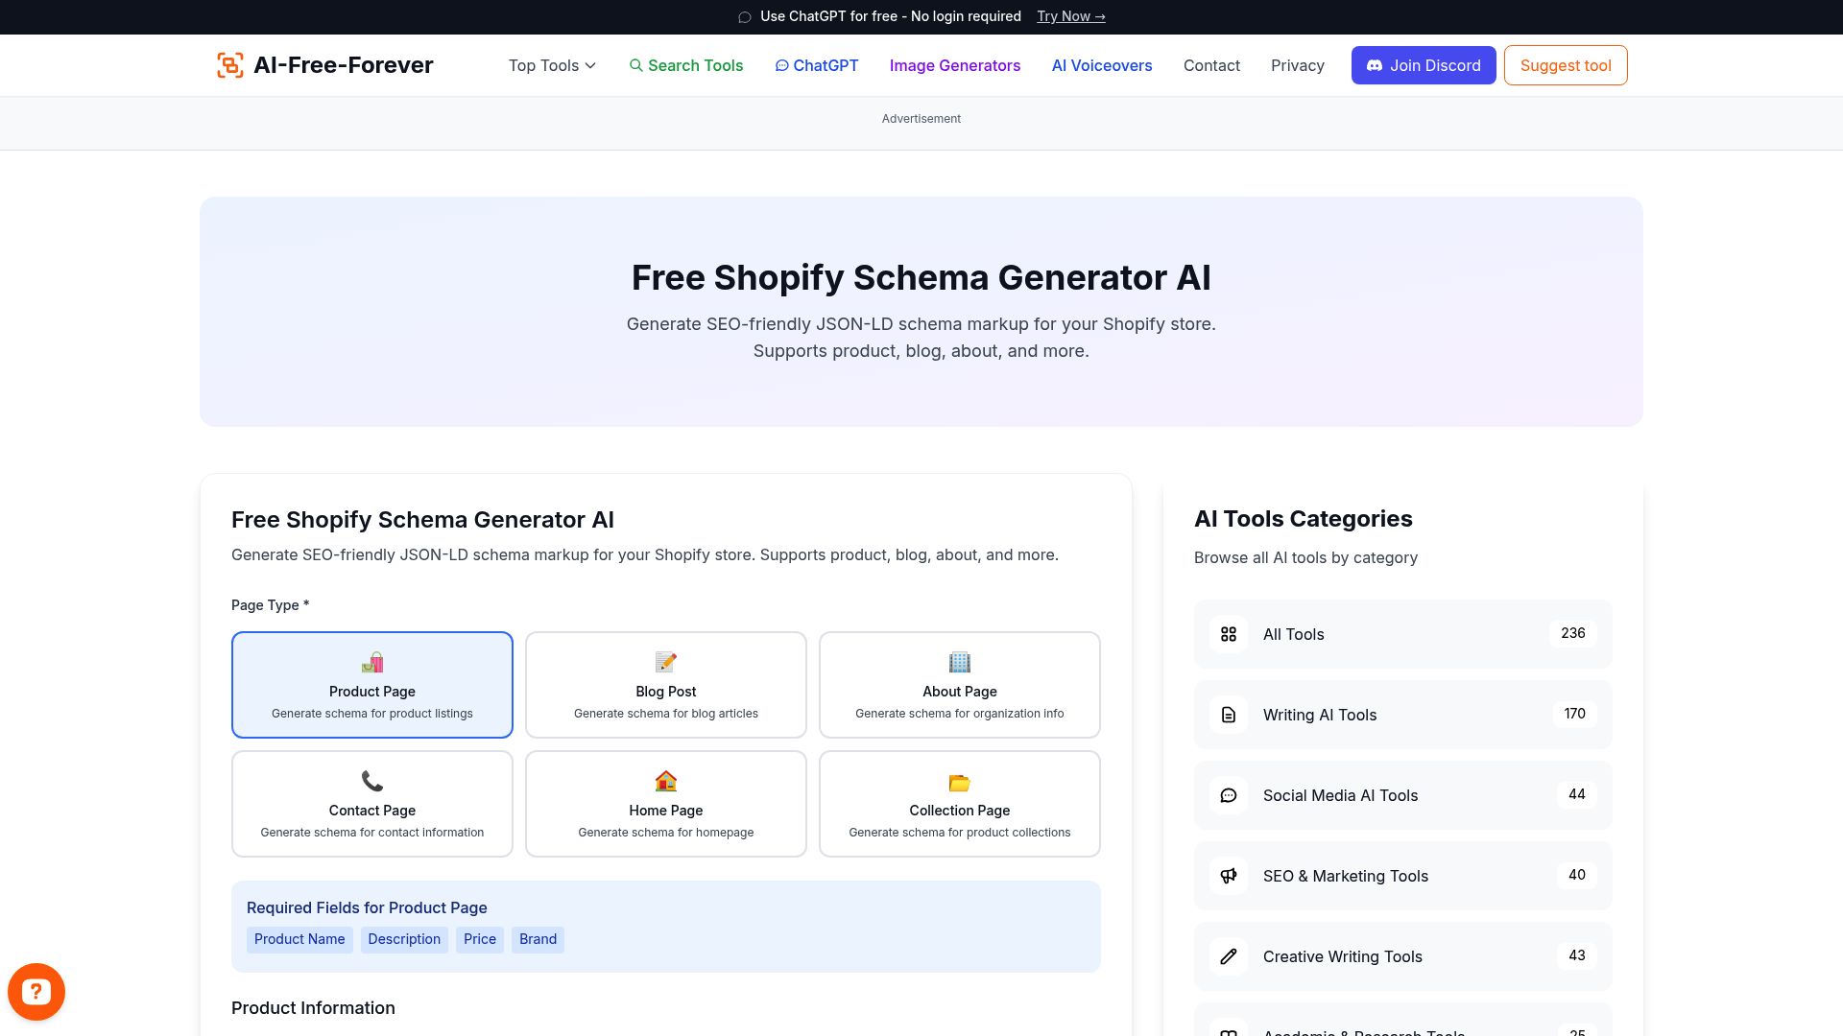Click the AI-Free-Forever logo
The width and height of the screenshot is (1843, 1036).
pyautogui.click(x=324, y=64)
